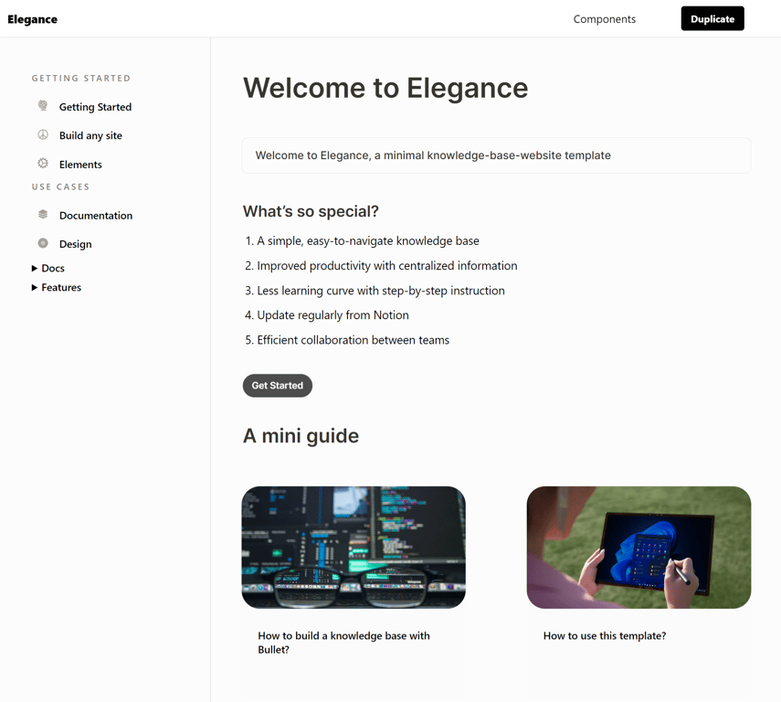This screenshot has width=781, height=702.
Task: Click the Elegance logo in the header
Action: pos(32,18)
